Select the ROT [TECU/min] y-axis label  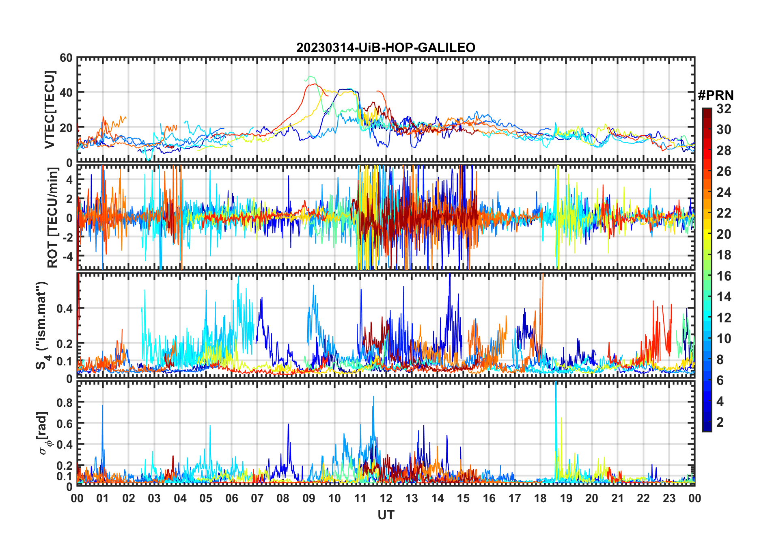52,218
